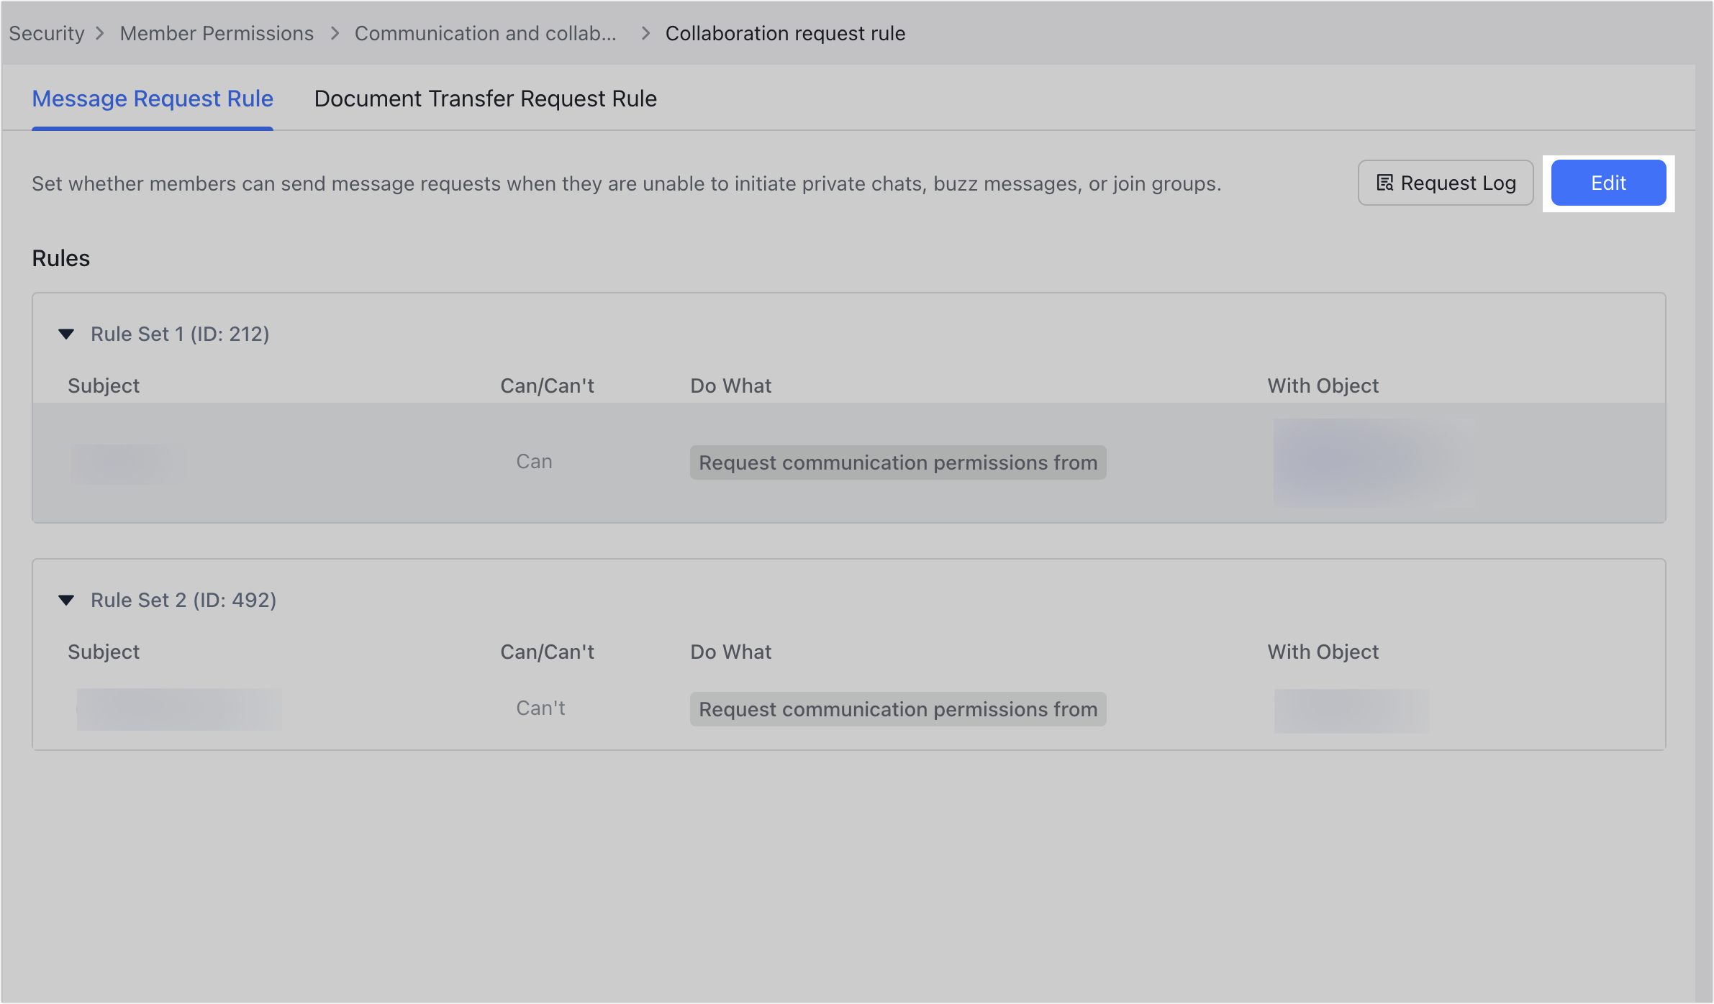
Task: Open the Communication and collab breadcrumb
Action: tap(486, 33)
